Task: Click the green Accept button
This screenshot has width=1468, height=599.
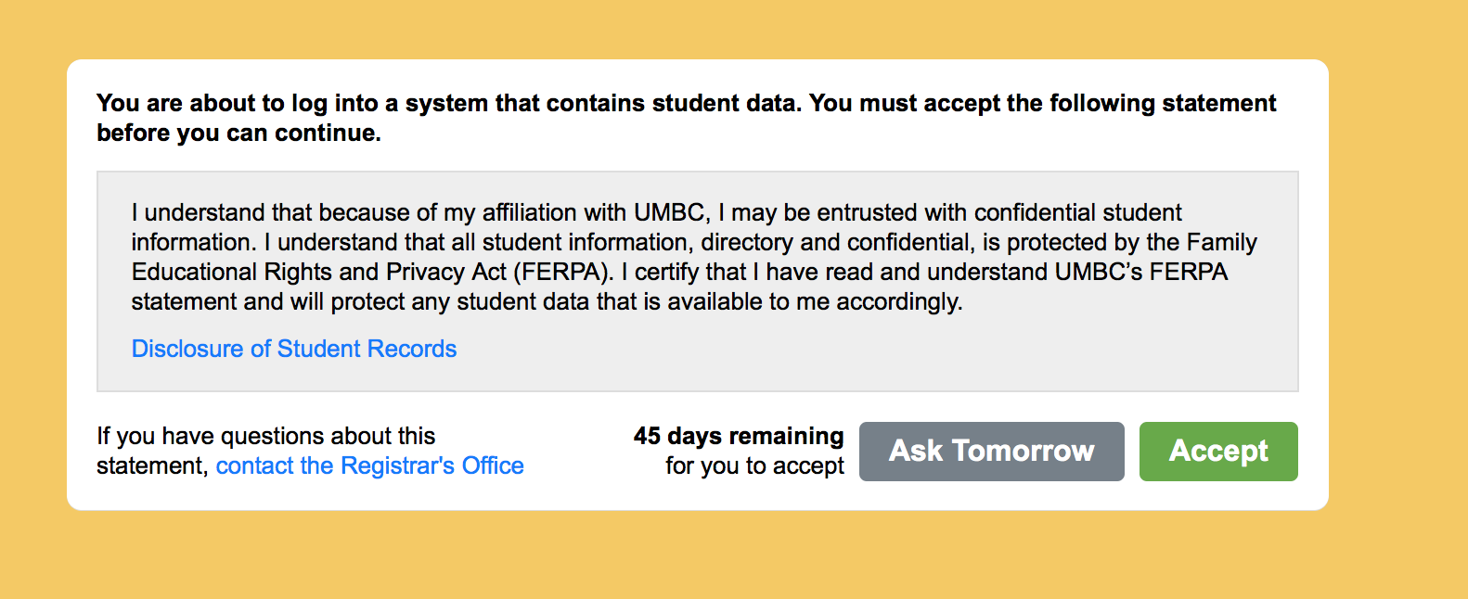Action: point(1217,452)
